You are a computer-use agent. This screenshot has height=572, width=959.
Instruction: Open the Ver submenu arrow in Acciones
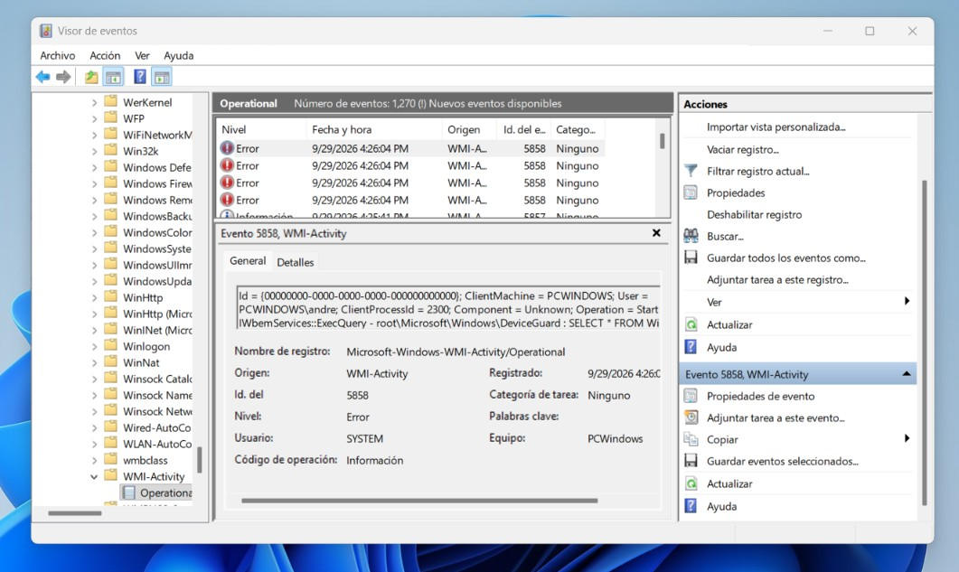907,301
